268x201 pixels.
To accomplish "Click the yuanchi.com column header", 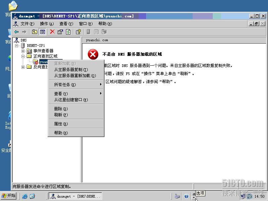I will [x=174, y=40].
